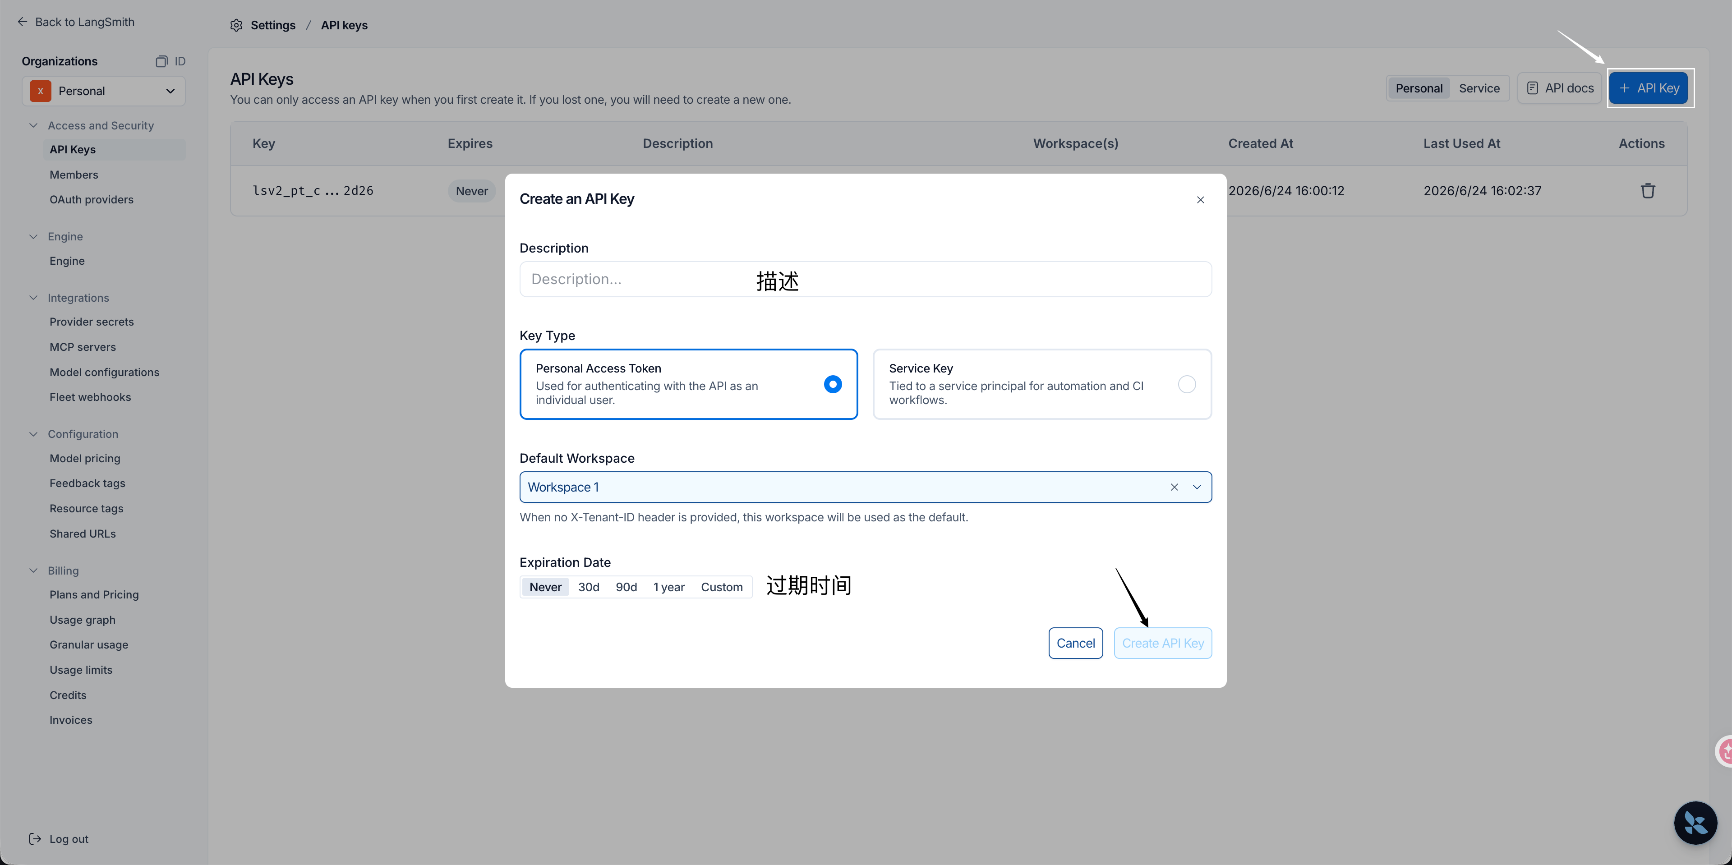This screenshot has width=1732, height=865.
Task: Open Members in sidebar
Action: pyautogui.click(x=74, y=175)
